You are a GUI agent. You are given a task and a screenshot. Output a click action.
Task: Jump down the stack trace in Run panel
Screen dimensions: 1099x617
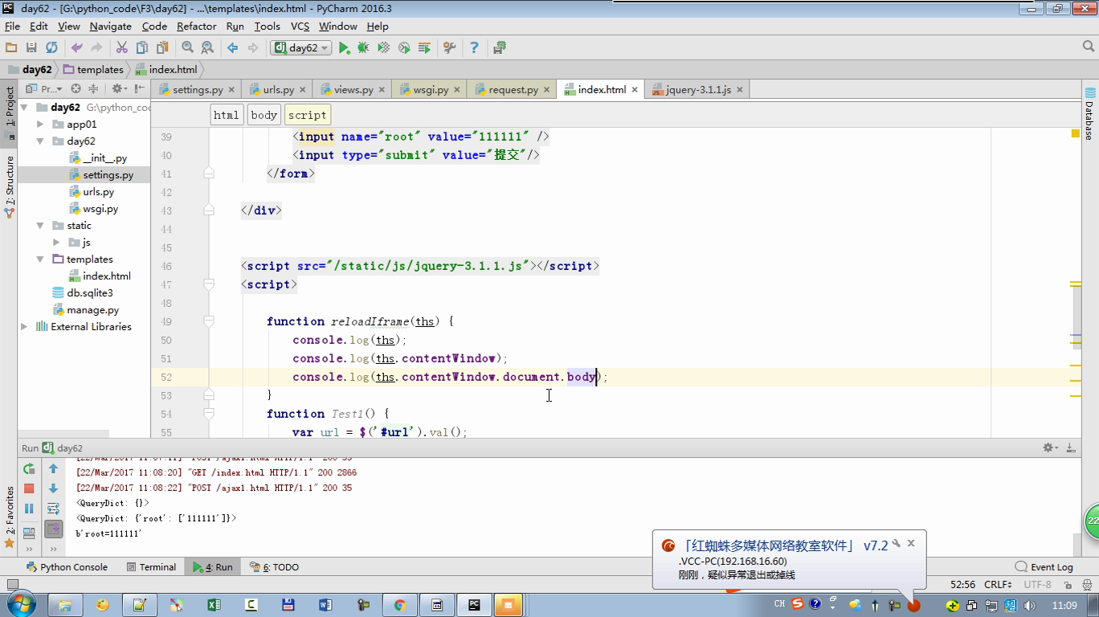(x=53, y=488)
